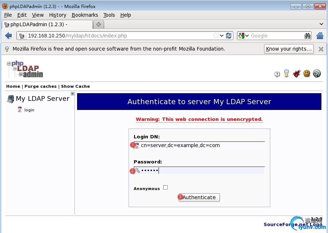The width and height of the screenshot is (328, 233).
Task: Click the login link in the tree
Action: [x=29, y=110]
